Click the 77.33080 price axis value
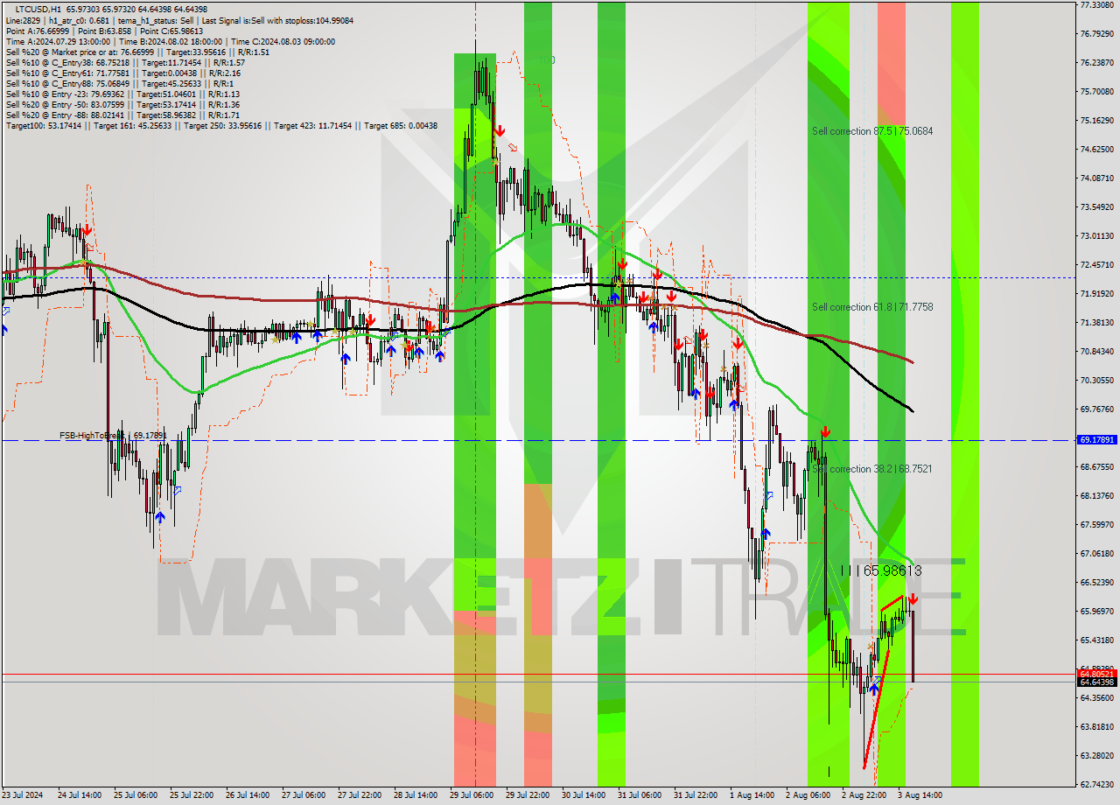Image resolution: width=1120 pixels, height=805 pixels. point(1096,5)
